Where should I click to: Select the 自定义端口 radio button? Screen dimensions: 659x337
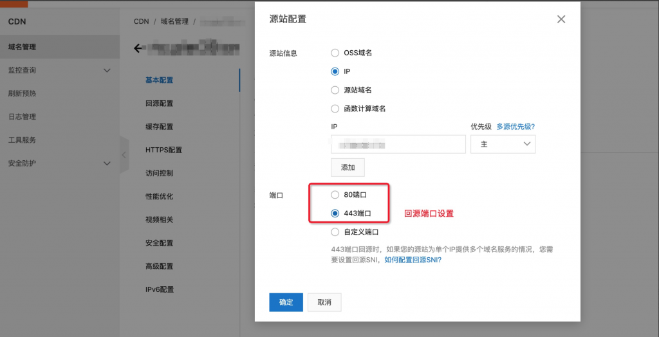[x=335, y=232]
